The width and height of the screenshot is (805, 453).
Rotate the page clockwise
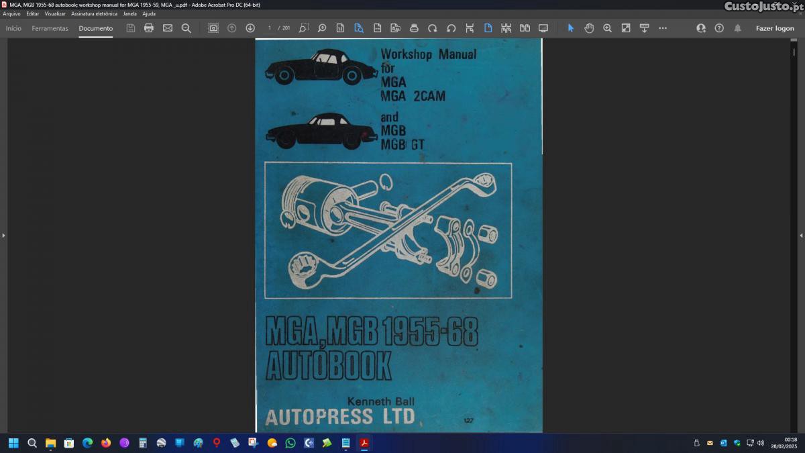tap(433, 28)
